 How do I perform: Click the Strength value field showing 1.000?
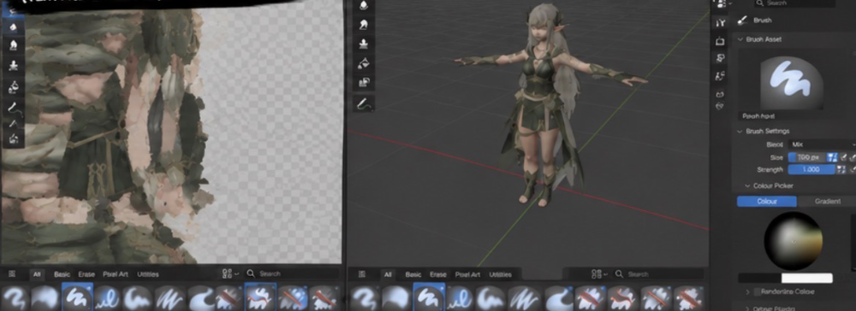811,169
